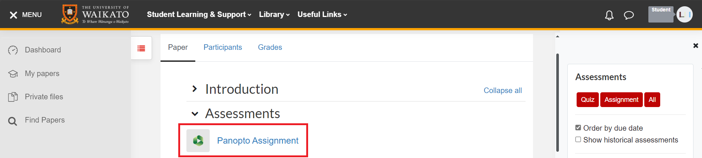
Task: Collapse the Assessments section chevron
Action: pyautogui.click(x=195, y=114)
